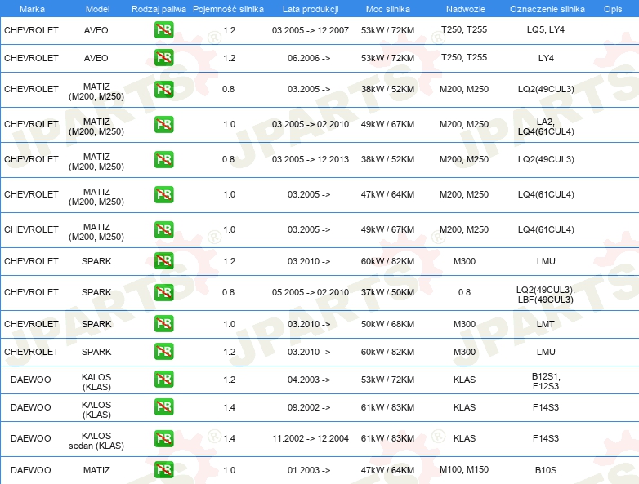Select the date cell "09.2002 ->"
639x484 pixels.
coord(309,407)
